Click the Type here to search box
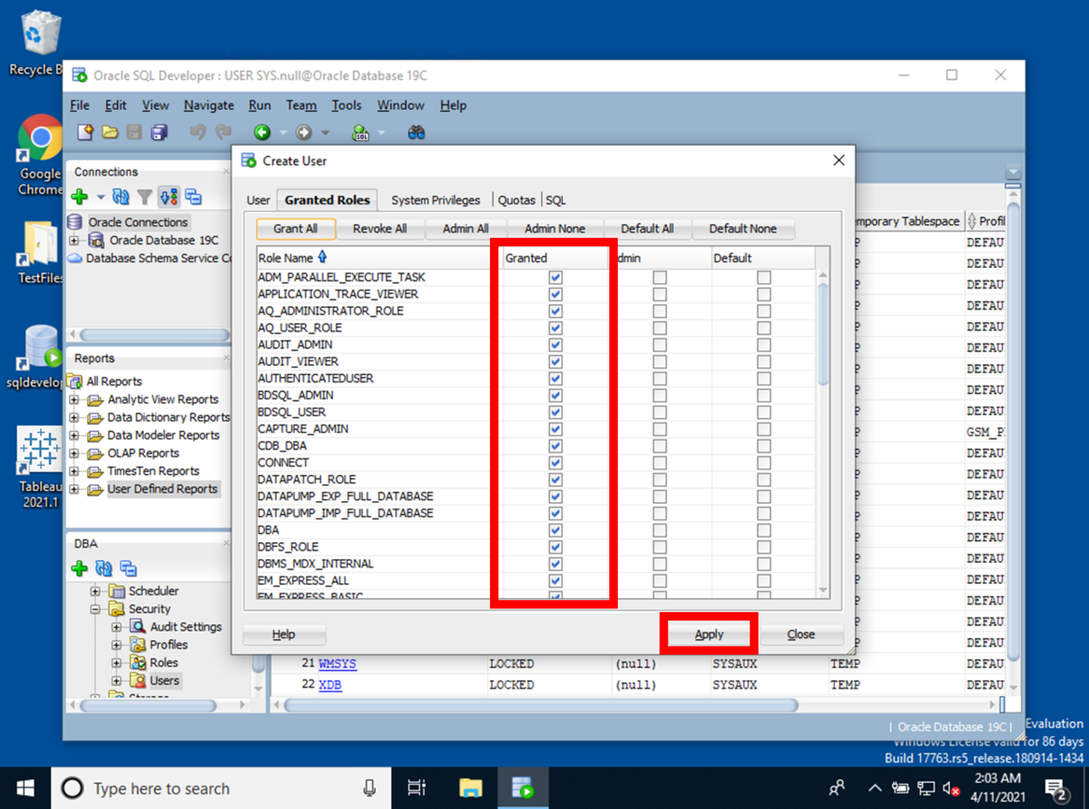Image resolution: width=1089 pixels, height=809 pixels. (221, 787)
